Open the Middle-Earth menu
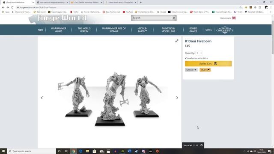This screenshot has width=274, height=154. click(x=142, y=30)
